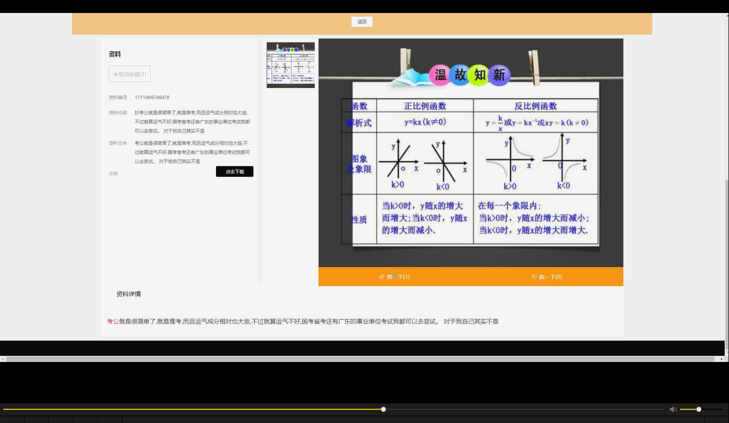This screenshot has height=423, width=729.
Task: Mute audio via the speaker icon
Action: pyautogui.click(x=673, y=409)
